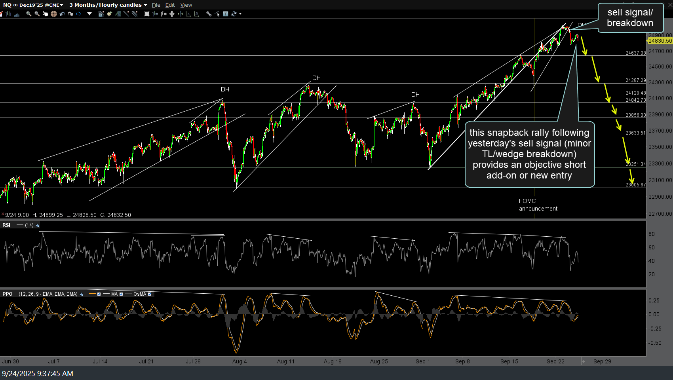The height and width of the screenshot is (380, 673).
Task: Click the RSI indicator settings wrench
Action: 37,225
